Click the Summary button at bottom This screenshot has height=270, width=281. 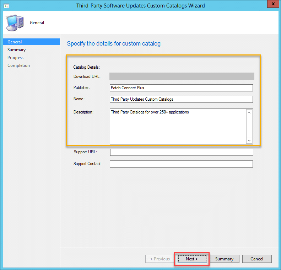point(225,259)
